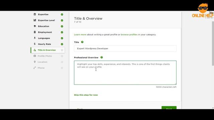Viewport: 214px width, 120px height.
Task: Click Skip this step for now
Action: [x=86, y=95]
